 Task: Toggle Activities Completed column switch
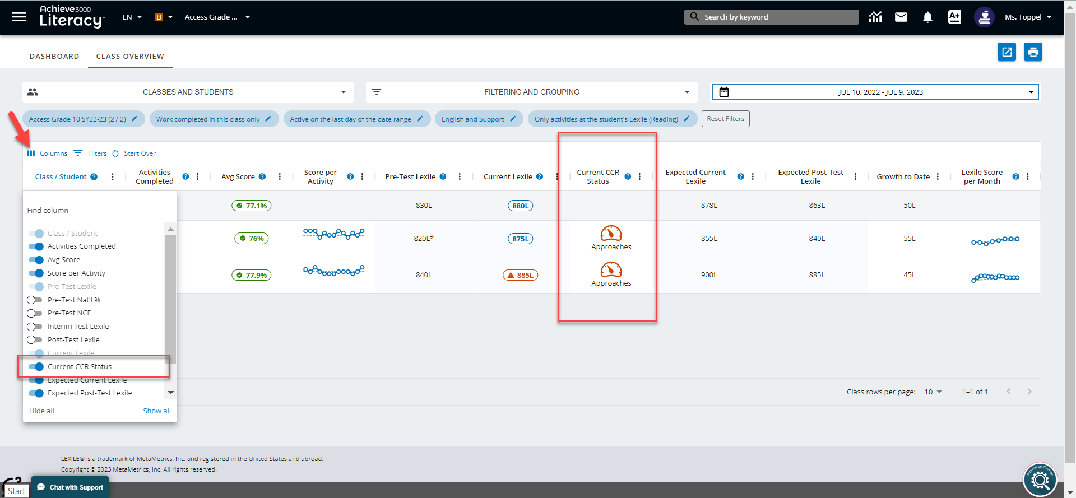(x=36, y=246)
